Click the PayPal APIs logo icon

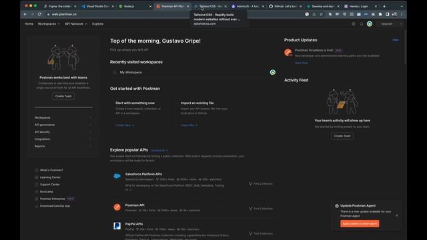117,225
